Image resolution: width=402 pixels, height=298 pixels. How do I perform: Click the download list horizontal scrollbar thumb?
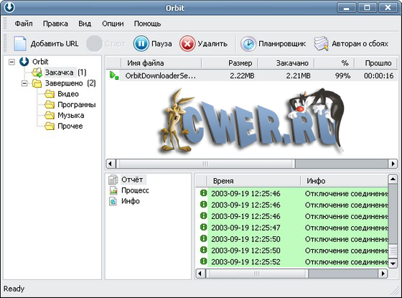click(x=205, y=164)
